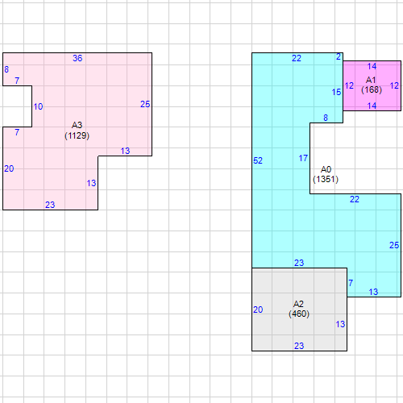This screenshot has width=403, height=403.
Task: Select the A0 (1351) area label
Action: click(x=326, y=174)
